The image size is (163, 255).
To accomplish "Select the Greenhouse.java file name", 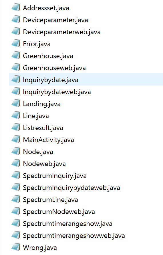I will point(48,56).
